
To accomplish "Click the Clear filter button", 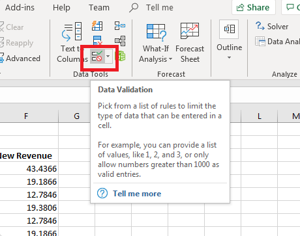I will pos(12,27).
